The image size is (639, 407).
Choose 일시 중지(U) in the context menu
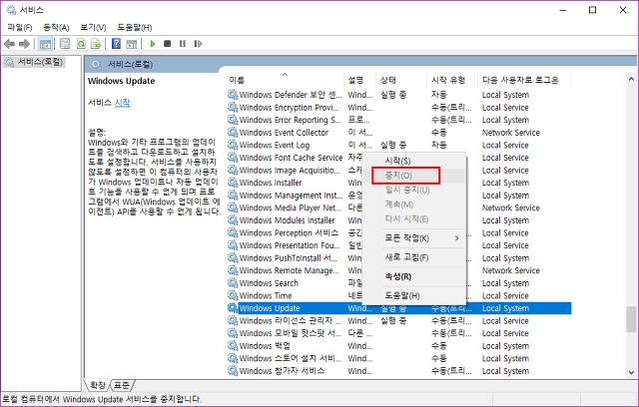tap(414, 191)
